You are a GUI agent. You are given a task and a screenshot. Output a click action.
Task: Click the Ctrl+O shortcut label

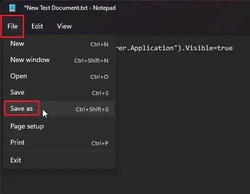tap(99, 77)
